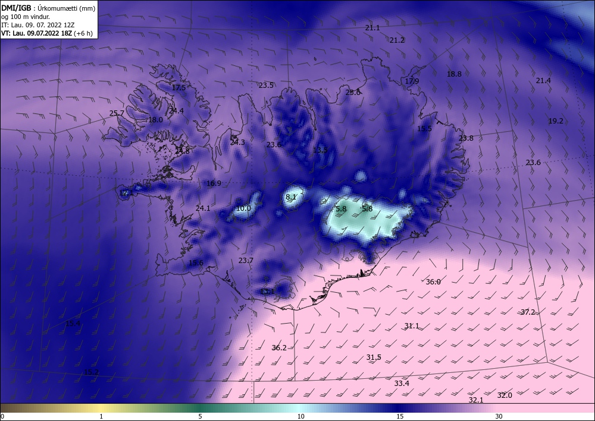Select the 25.7 value
This screenshot has height=421, width=595.
tap(117, 113)
